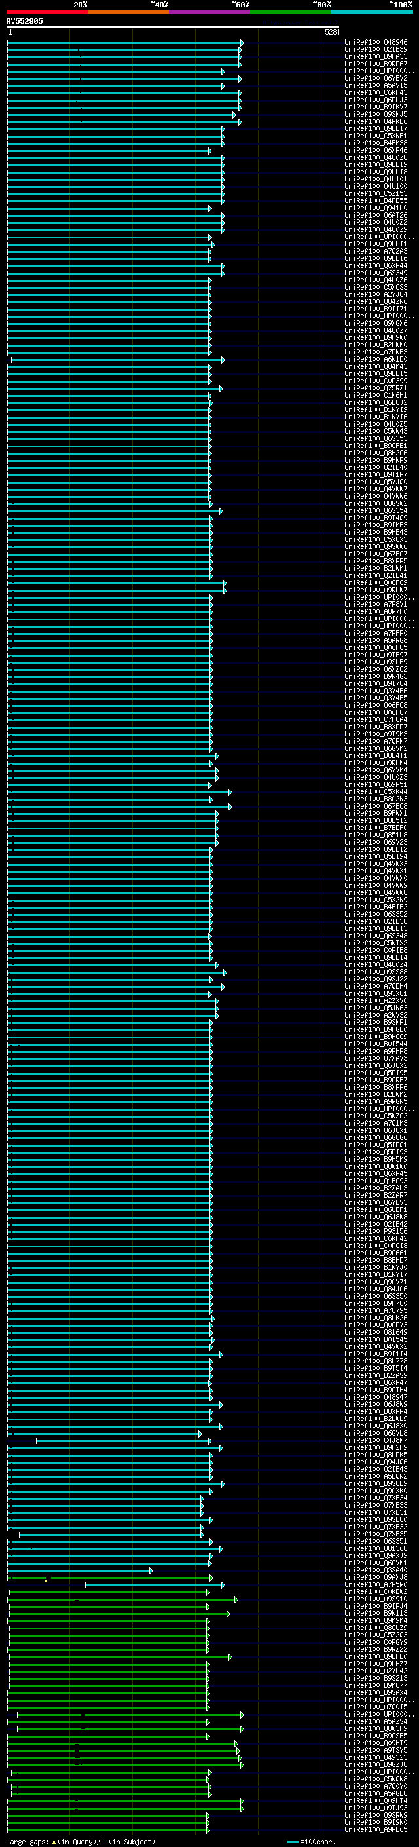The height and width of the screenshot is (1847, 419).
Task: Select the AV552905 query name
Action: [24, 21]
